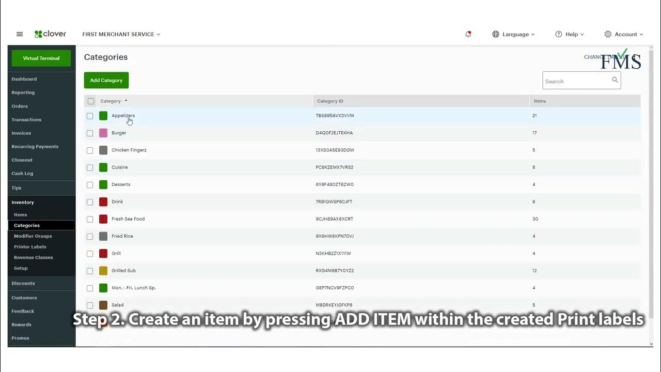The height and width of the screenshot is (372, 661).
Task: Check the Fried Rice row checkbox
Action: 90,237
